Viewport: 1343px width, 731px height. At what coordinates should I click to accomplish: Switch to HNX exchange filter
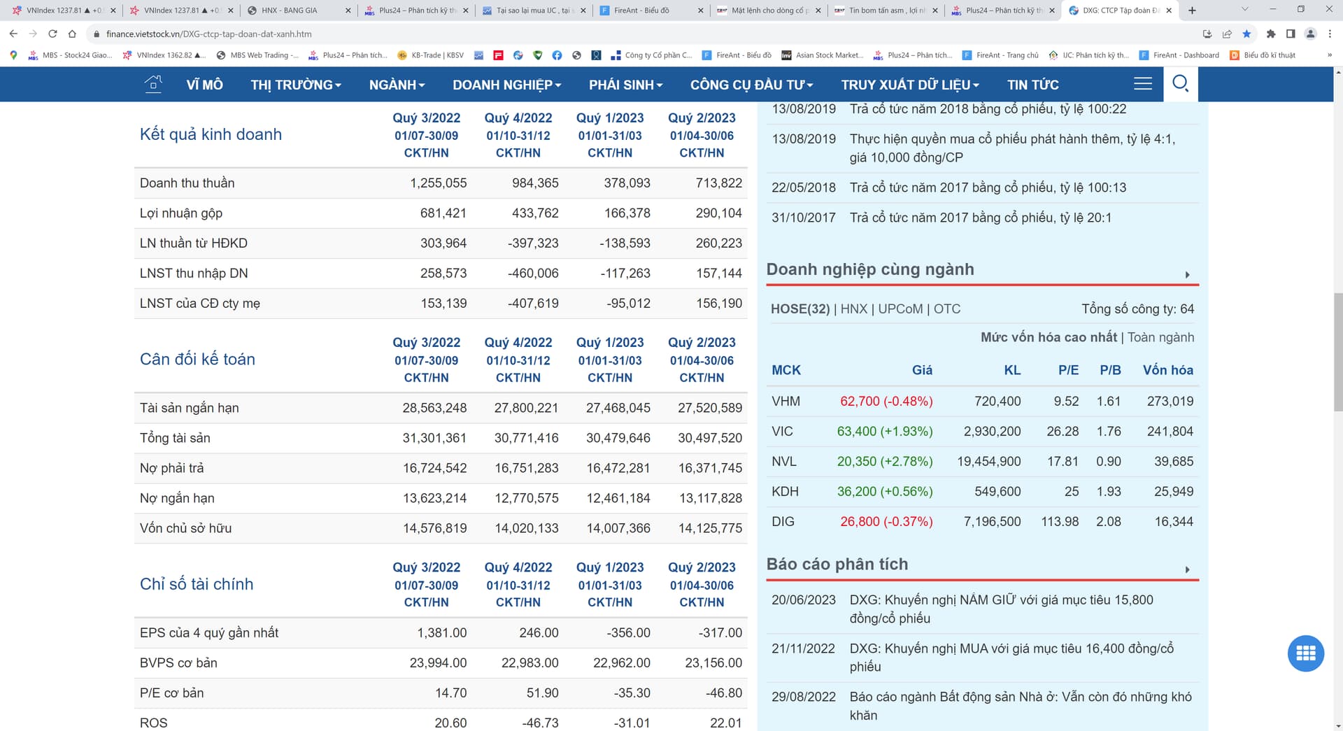click(x=853, y=309)
